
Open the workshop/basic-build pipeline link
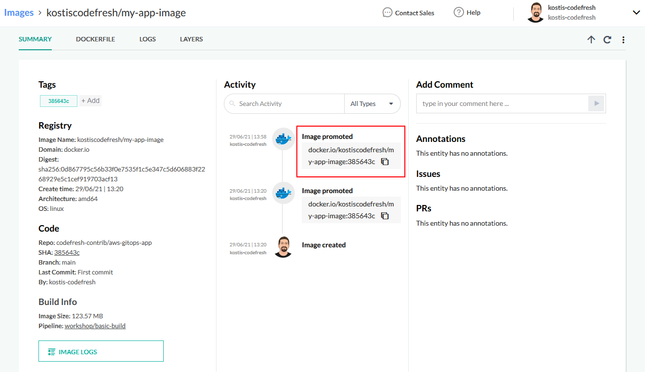[95, 326]
